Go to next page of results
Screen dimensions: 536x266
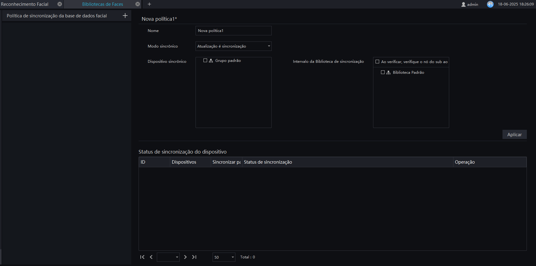185,257
